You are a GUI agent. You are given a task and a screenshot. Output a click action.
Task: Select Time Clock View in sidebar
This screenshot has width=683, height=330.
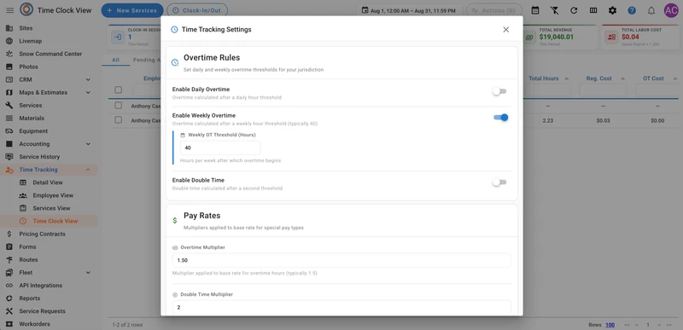[x=55, y=221]
